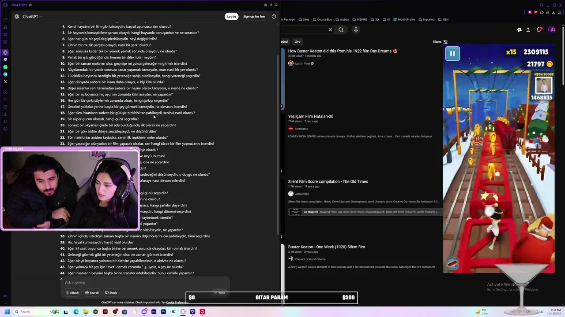Screen dimensions: 565x317
Task: Open Buster Keaton One Week (1920) video
Action: (x=327, y=247)
